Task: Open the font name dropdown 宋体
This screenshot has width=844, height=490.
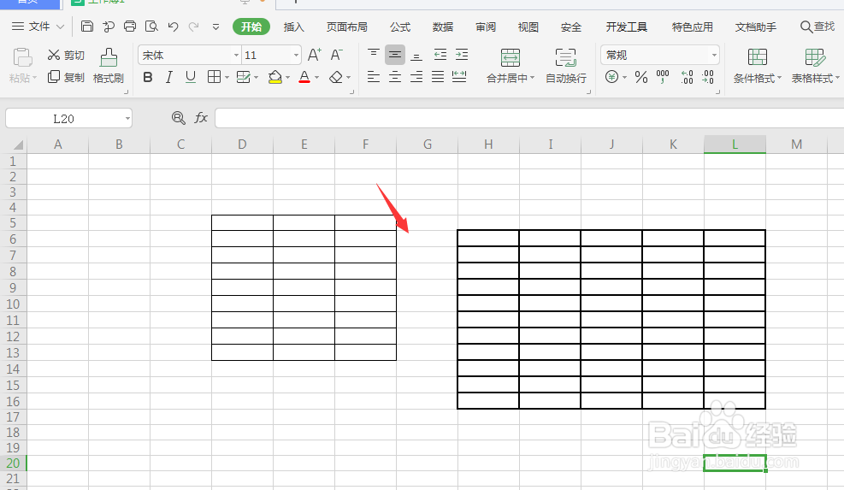Action: coord(236,55)
